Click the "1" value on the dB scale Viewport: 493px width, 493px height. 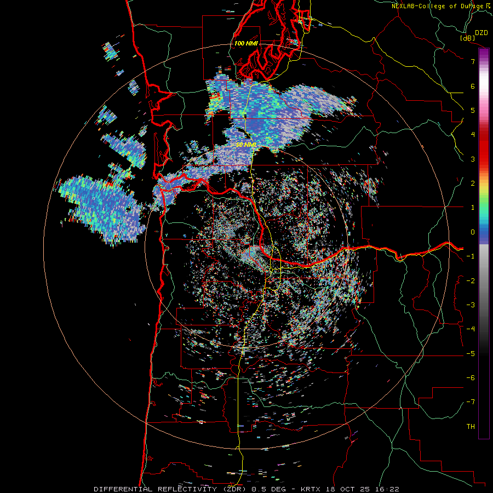click(x=473, y=208)
